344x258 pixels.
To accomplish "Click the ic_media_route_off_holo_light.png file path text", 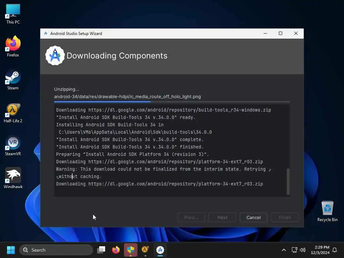I will (127, 96).
